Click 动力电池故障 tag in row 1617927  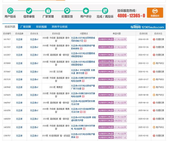(x=120, y=39)
